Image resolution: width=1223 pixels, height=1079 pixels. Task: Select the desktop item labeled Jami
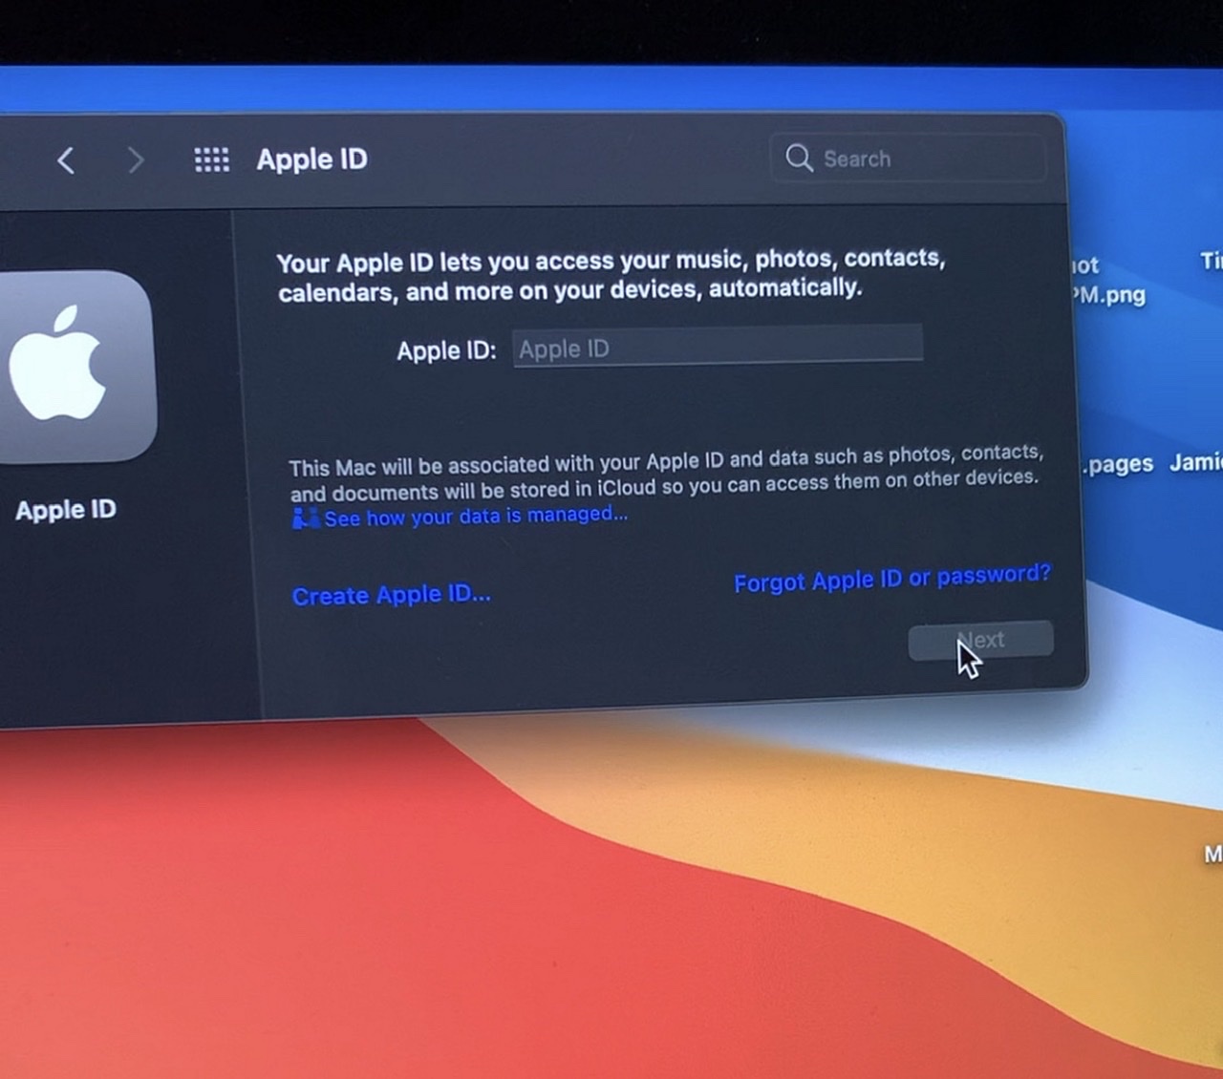pyautogui.click(x=1194, y=464)
